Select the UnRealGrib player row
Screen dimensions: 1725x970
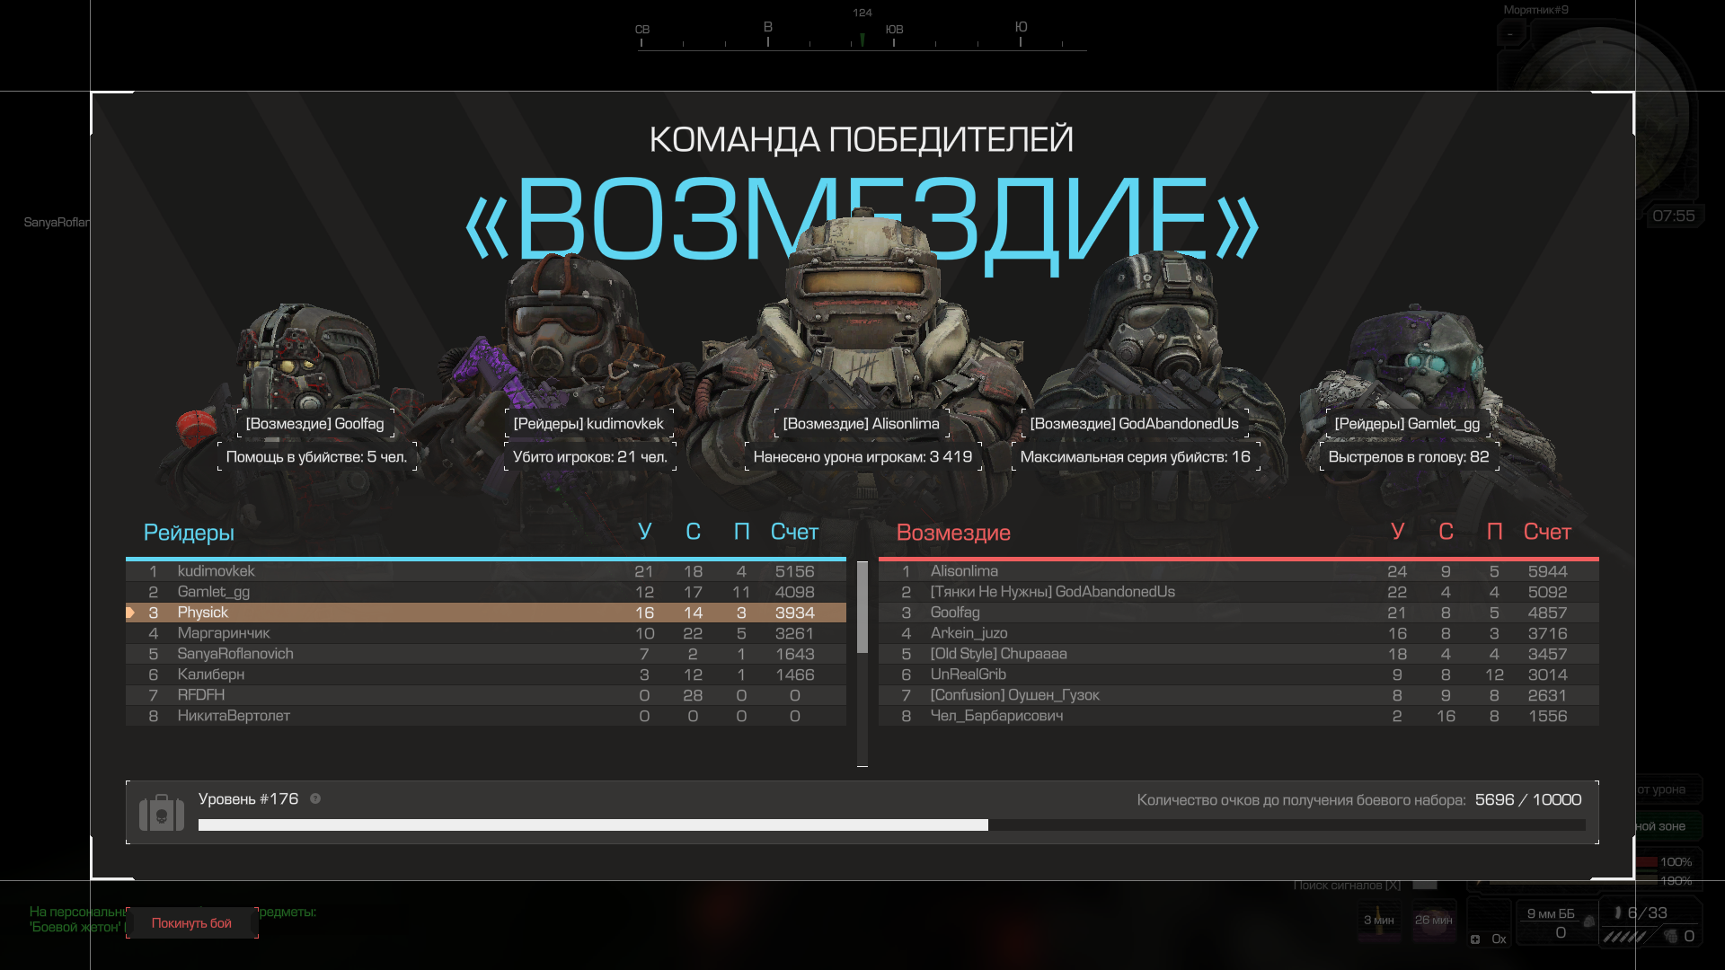click(1239, 675)
